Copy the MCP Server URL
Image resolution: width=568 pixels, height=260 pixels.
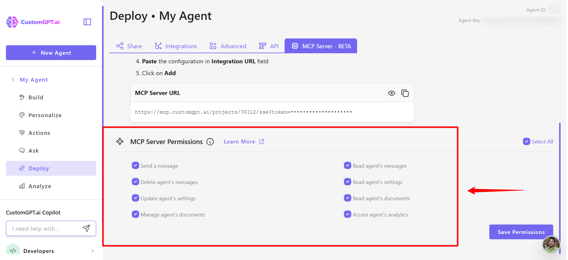(405, 93)
